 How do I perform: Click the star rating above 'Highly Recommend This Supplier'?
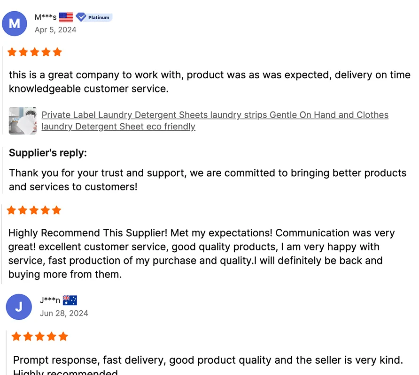[34, 210]
